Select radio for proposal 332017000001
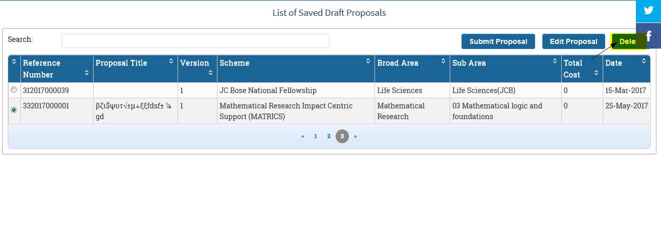The width and height of the screenshot is (661, 248). coord(14,109)
